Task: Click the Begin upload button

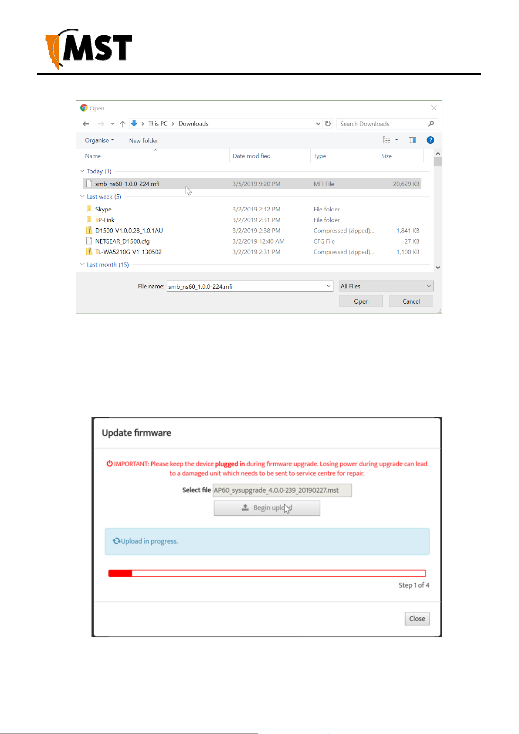Action: (267, 508)
